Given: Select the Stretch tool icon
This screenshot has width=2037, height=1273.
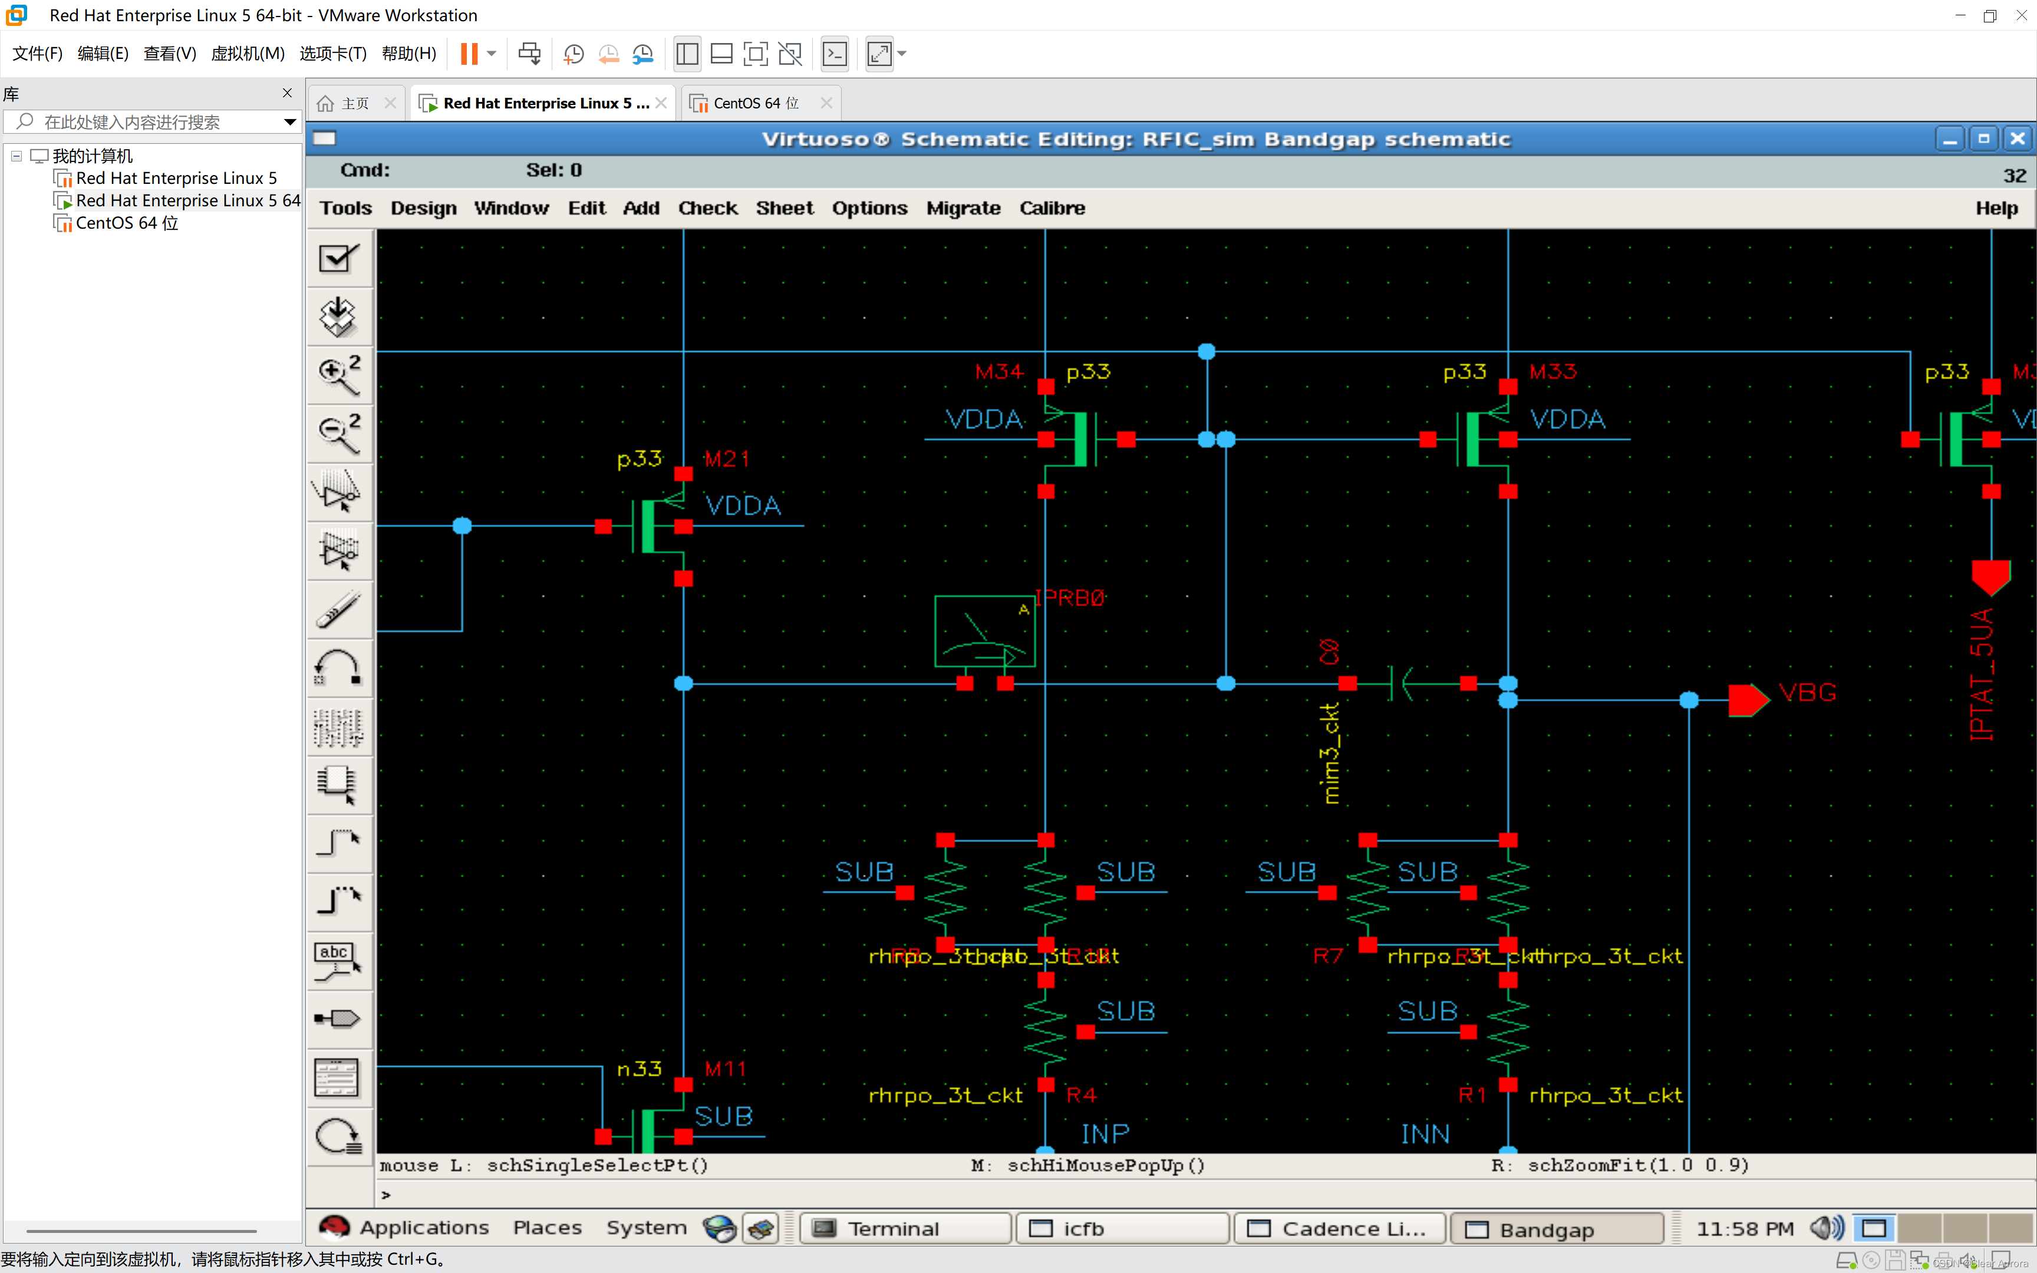Looking at the screenshot, I should coord(338,493).
